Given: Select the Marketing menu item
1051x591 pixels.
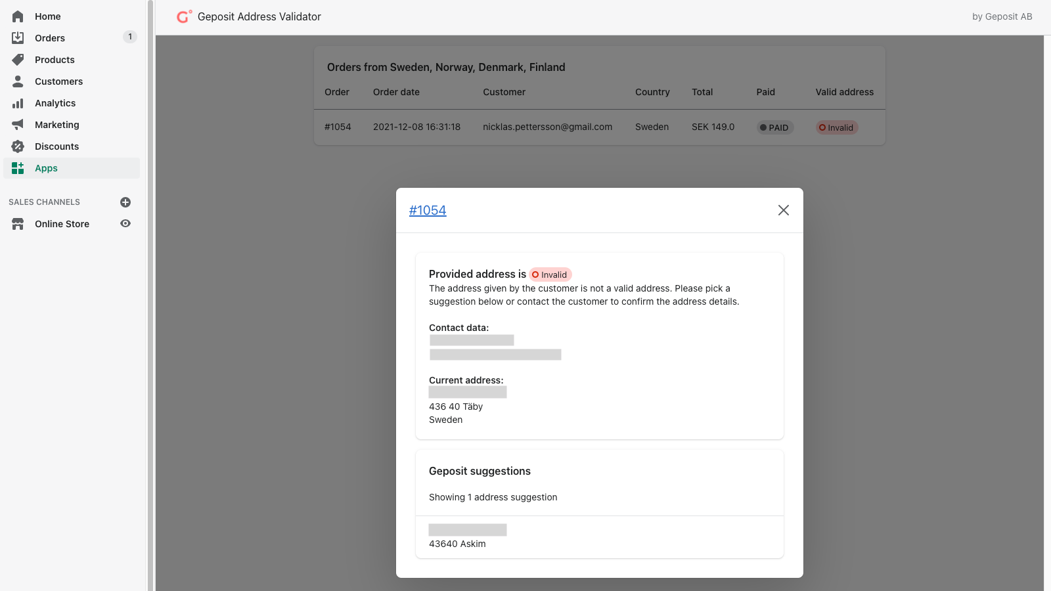Looking at the screenshot, I should click(x=57, y=125).
